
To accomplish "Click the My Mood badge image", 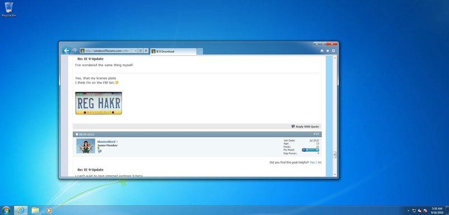I will [310, 150].
